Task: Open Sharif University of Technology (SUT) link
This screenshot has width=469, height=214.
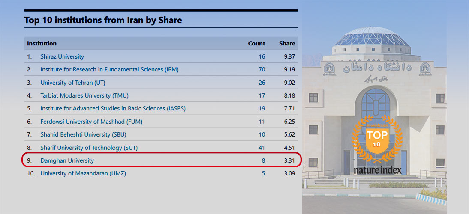Action: click(x=89, y=147)
